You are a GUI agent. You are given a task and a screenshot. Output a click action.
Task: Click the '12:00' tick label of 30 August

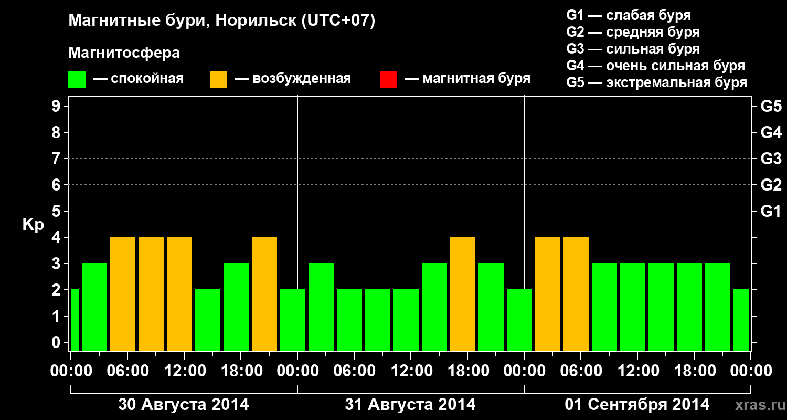pyautogui.click(x=184, y=371)
